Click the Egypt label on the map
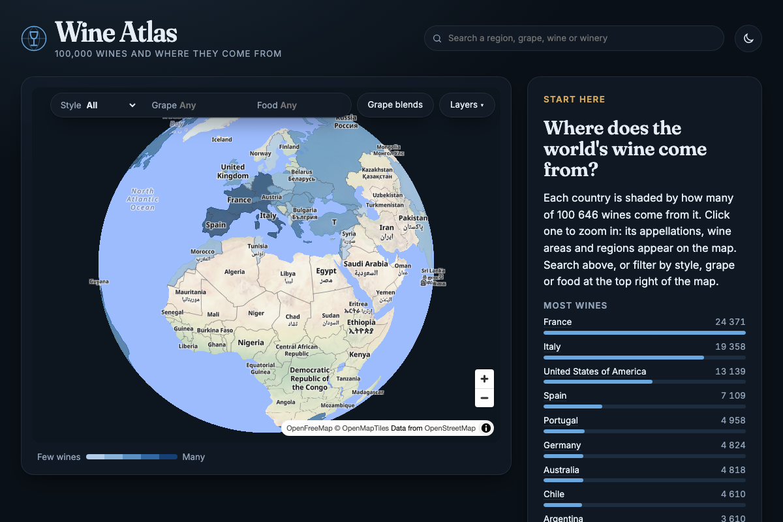 click(326, 271)
